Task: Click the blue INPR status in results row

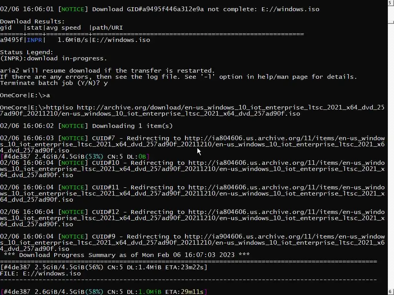Action: click(34, 40)
